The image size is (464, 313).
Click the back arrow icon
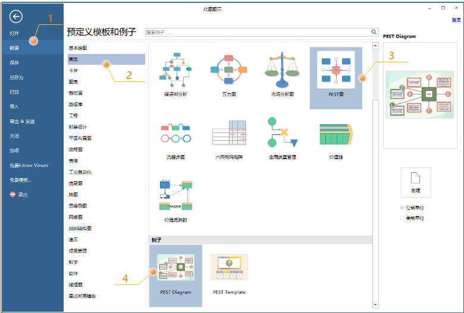pos(16,17)
